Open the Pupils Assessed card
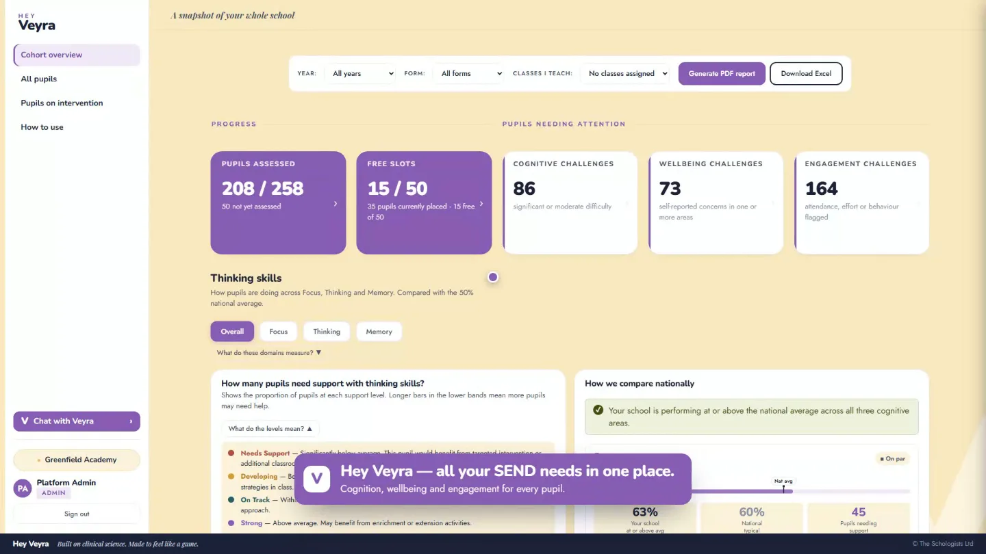Viewport: 986px width, 554px height. pos(278,202)
